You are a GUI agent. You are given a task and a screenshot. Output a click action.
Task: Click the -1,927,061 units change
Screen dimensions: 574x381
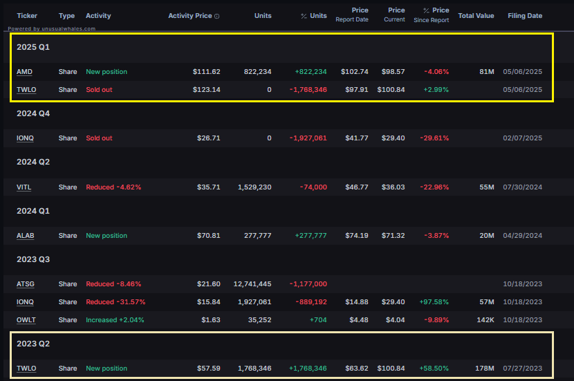(x=308, y=138)
